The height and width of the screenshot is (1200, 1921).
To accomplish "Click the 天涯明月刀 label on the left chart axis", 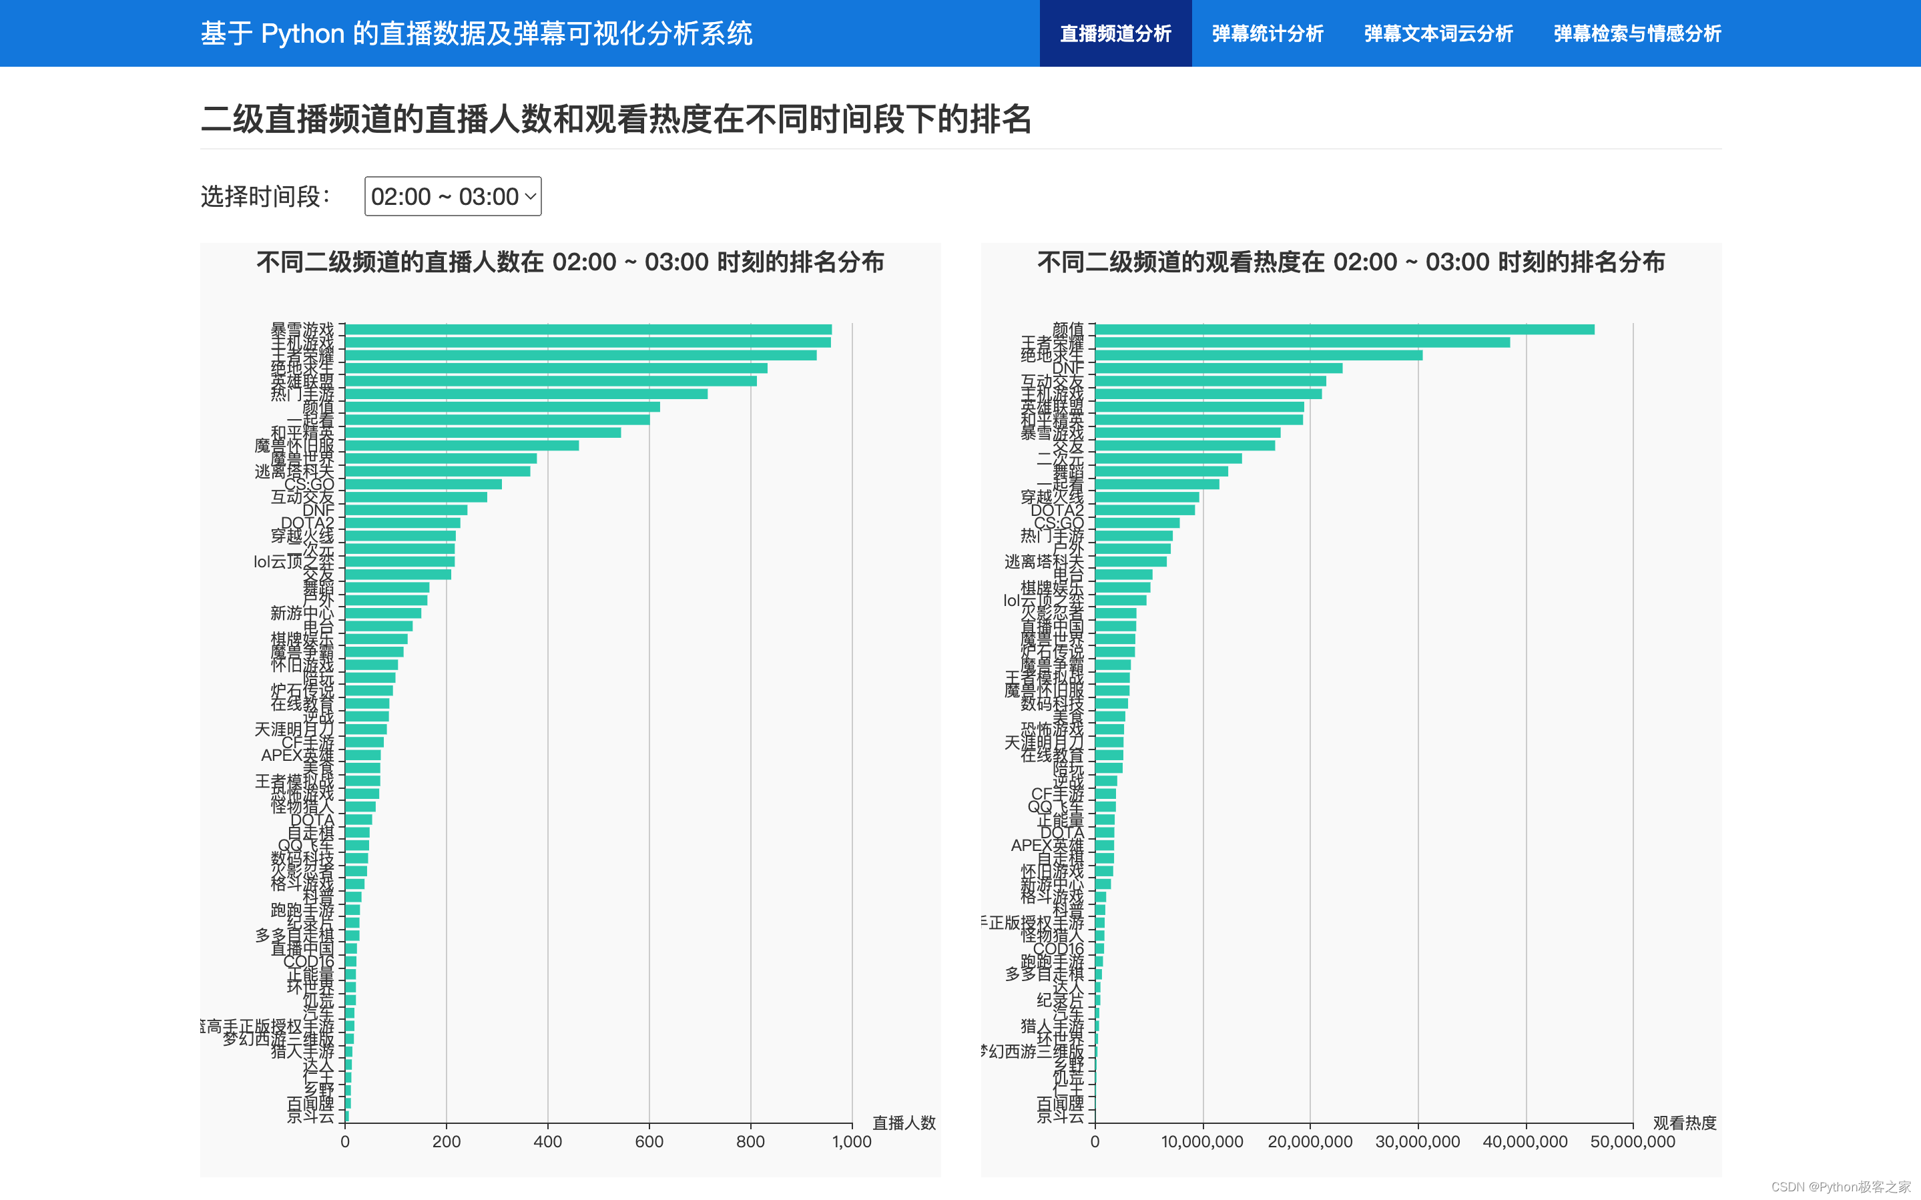I will tap(294, 729).
